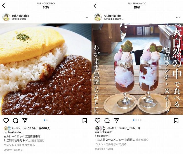View all 2 comments on the parfait post

coord(111,144)
